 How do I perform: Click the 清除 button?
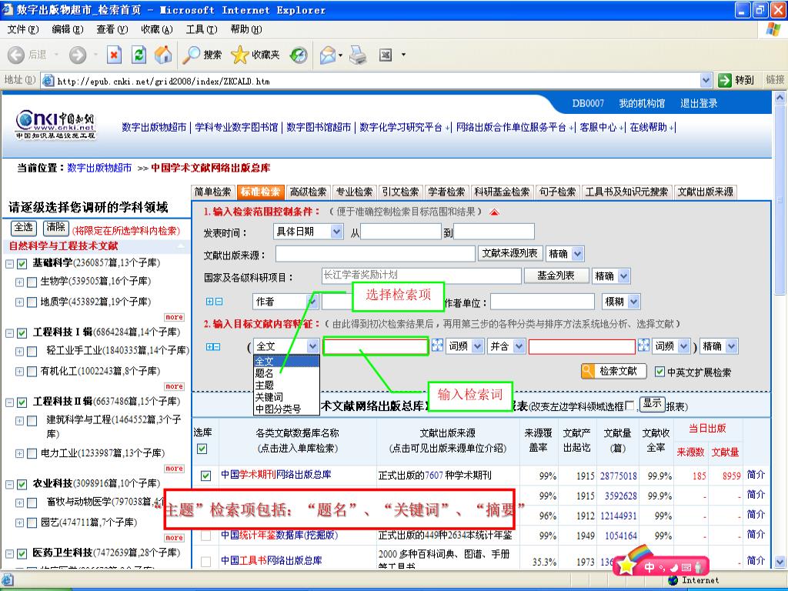(55, 228)
